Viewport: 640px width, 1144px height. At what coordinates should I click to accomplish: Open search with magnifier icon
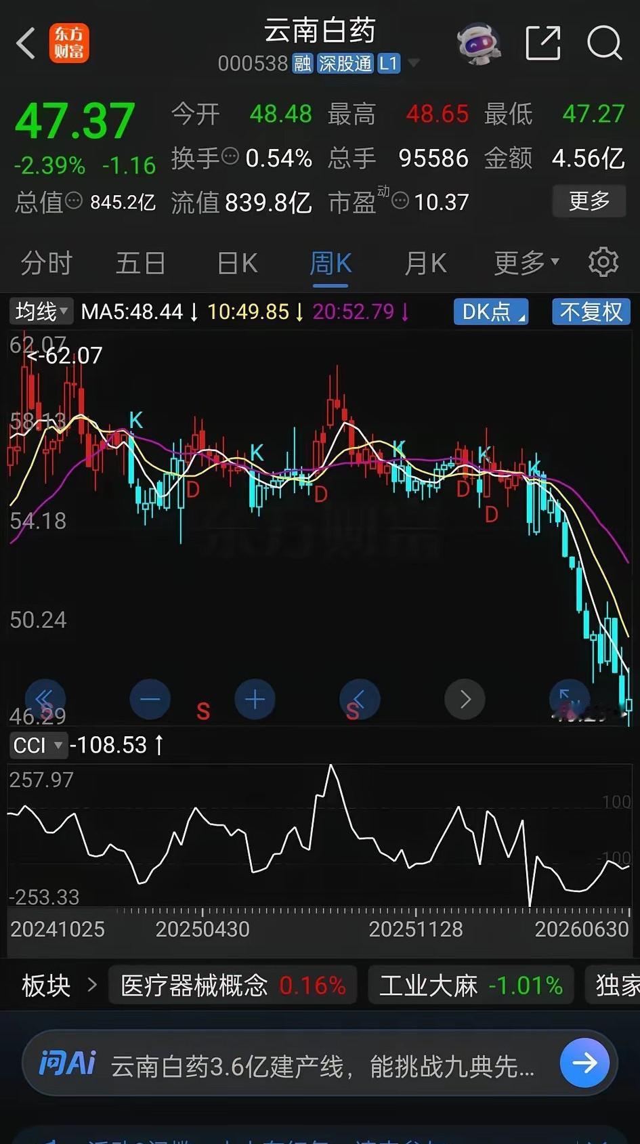pyautogui.click(x=604, y=43)
